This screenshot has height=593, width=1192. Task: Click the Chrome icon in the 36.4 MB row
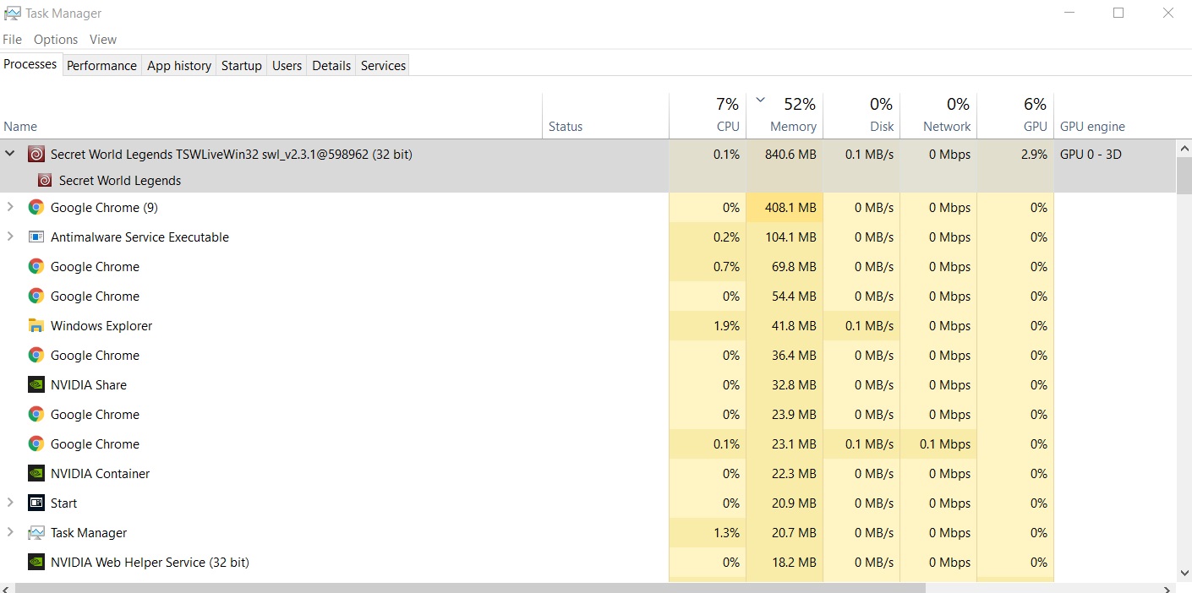pos(36,356)
